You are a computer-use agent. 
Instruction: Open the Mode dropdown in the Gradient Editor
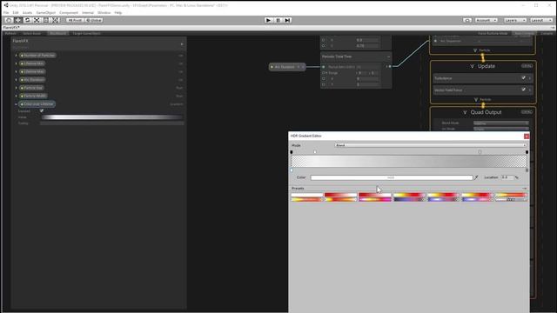(x=430, y=145)
